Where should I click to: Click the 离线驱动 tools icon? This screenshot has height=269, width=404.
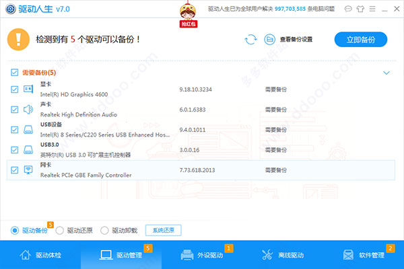267,255
